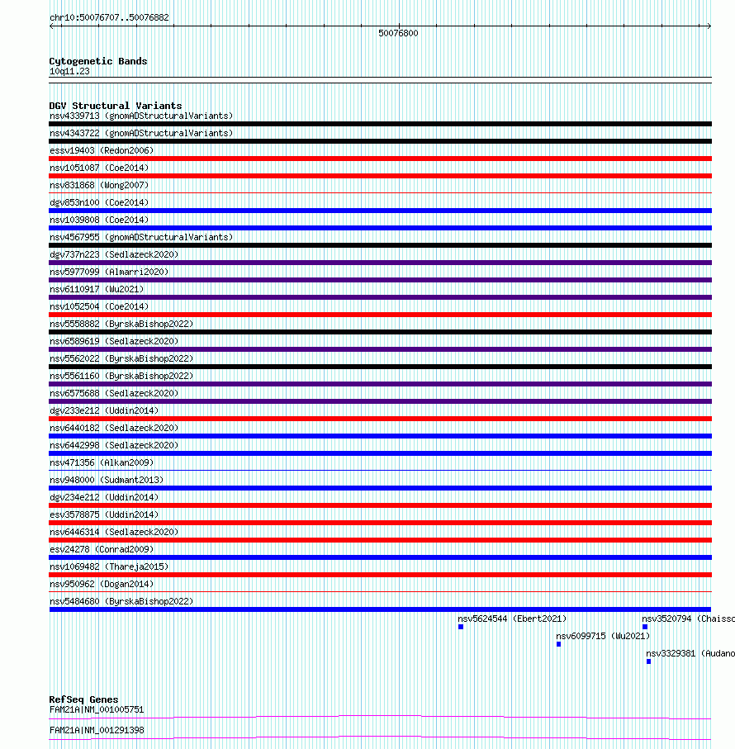Select nsv5562022 (ByrskaBishop2022) label
Screen dimensions: 735x749
point(121,358)
